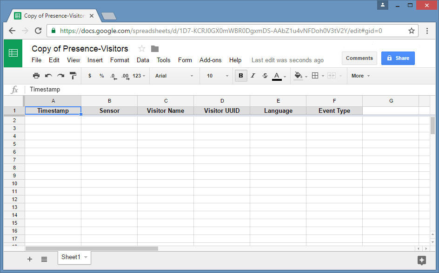Open the Insert menu
Viewport: 439px width, 273px height.
(95, 60)
